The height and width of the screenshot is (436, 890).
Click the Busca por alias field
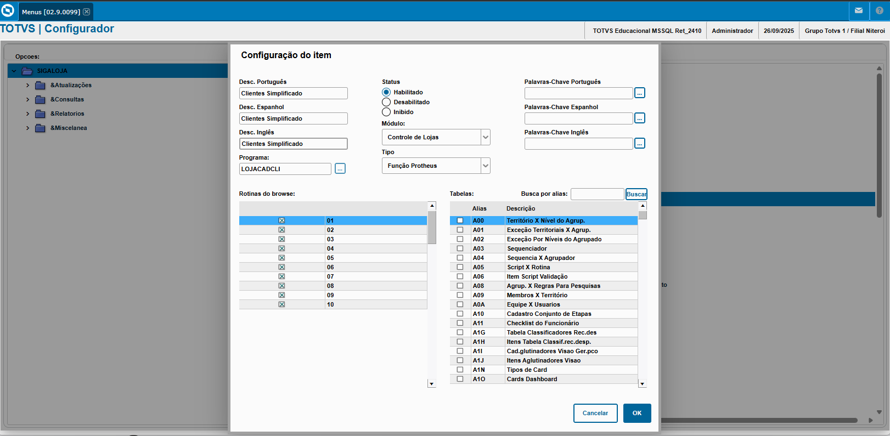point(597,194)
